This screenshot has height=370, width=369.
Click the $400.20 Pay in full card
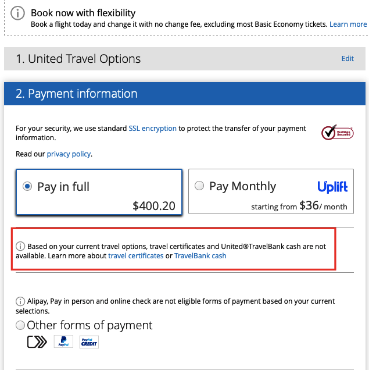coord(99,192)
